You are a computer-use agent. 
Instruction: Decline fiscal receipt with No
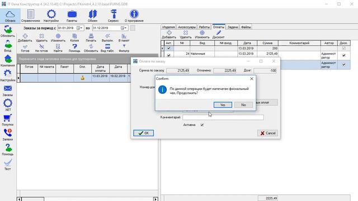point(244,105)
